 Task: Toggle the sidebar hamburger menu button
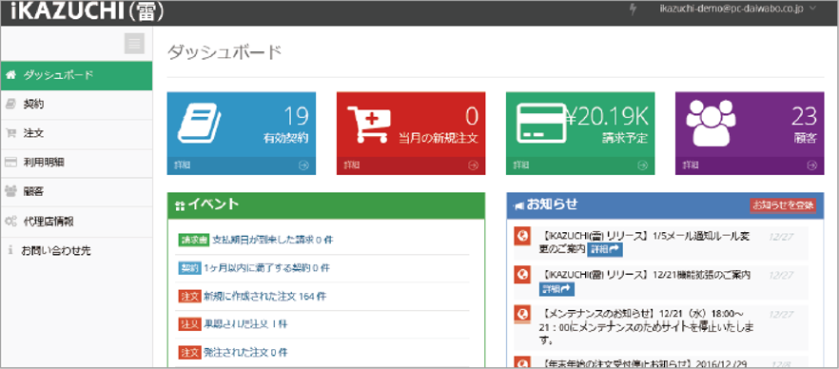(x=134, y=44)
